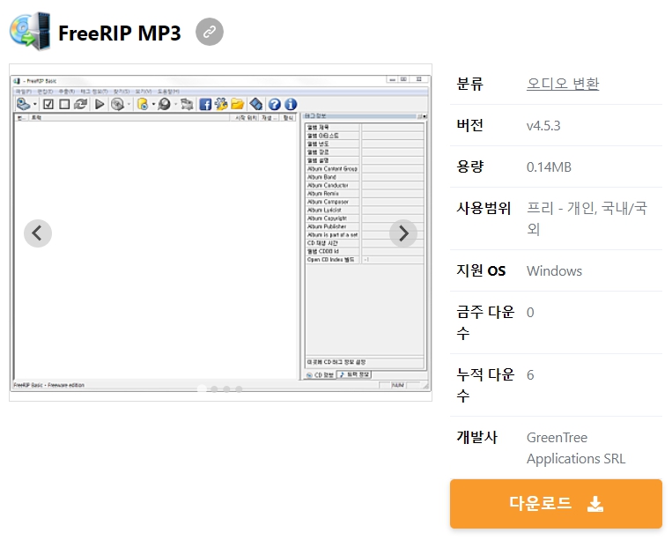Screen dimensions: 672x540
Task: Copy the page link with the chain icon
Action: pos(209,32)
